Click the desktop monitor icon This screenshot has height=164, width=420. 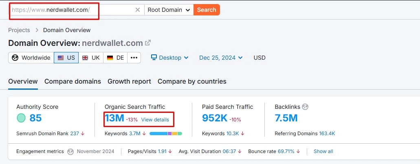click(x=154, y=57)
